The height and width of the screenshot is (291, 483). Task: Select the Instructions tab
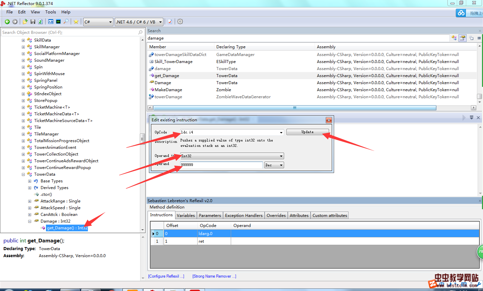(161, 215)
